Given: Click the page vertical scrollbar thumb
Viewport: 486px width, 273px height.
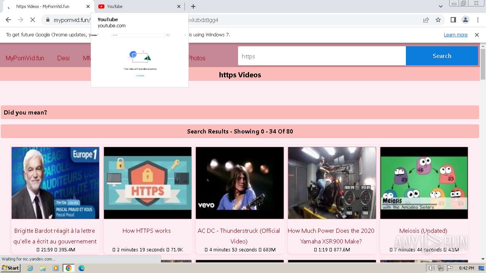Looking at the screenshot, I should coord(483,64).
